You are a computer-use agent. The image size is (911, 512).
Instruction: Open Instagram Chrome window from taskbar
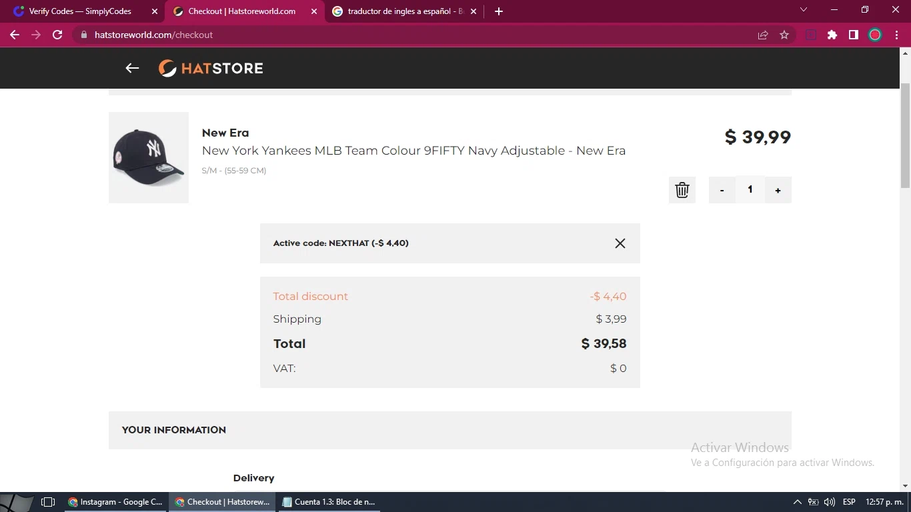click(x=116, y=502)
